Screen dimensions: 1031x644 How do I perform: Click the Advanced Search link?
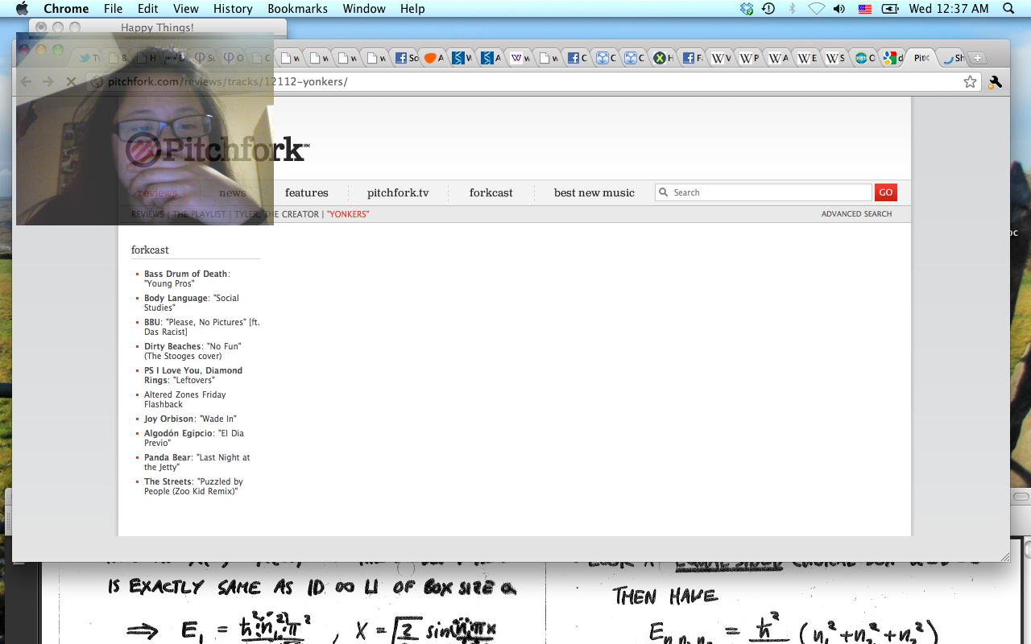pos(856,214)
